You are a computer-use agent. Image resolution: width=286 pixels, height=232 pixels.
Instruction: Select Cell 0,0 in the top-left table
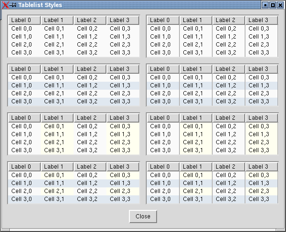(x=22, y=29)
